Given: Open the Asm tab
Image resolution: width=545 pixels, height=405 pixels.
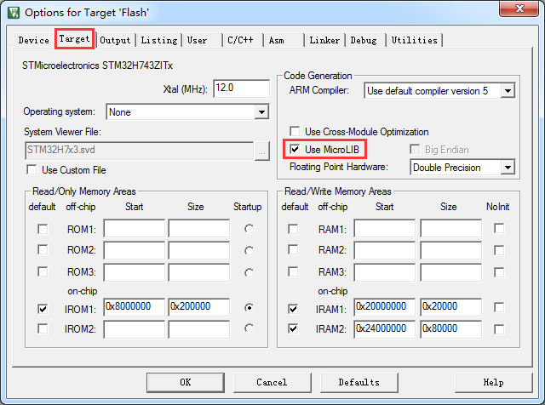Looking at the screenshot, I should [x=276, y=40].
